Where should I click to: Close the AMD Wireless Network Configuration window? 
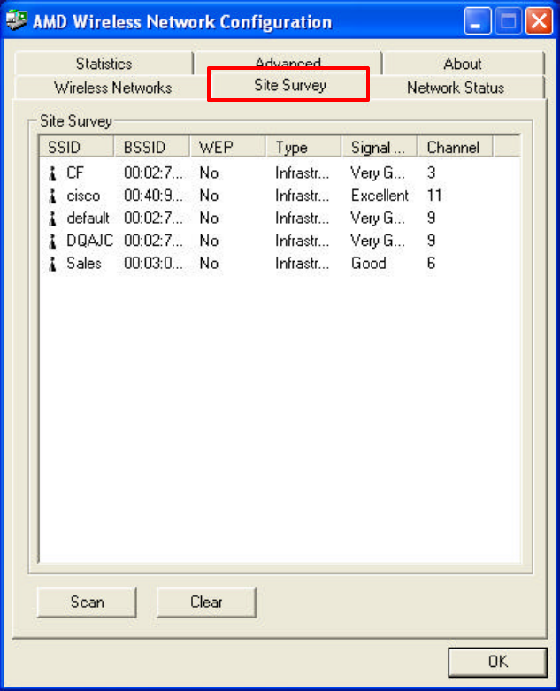[x=539, y=21]
